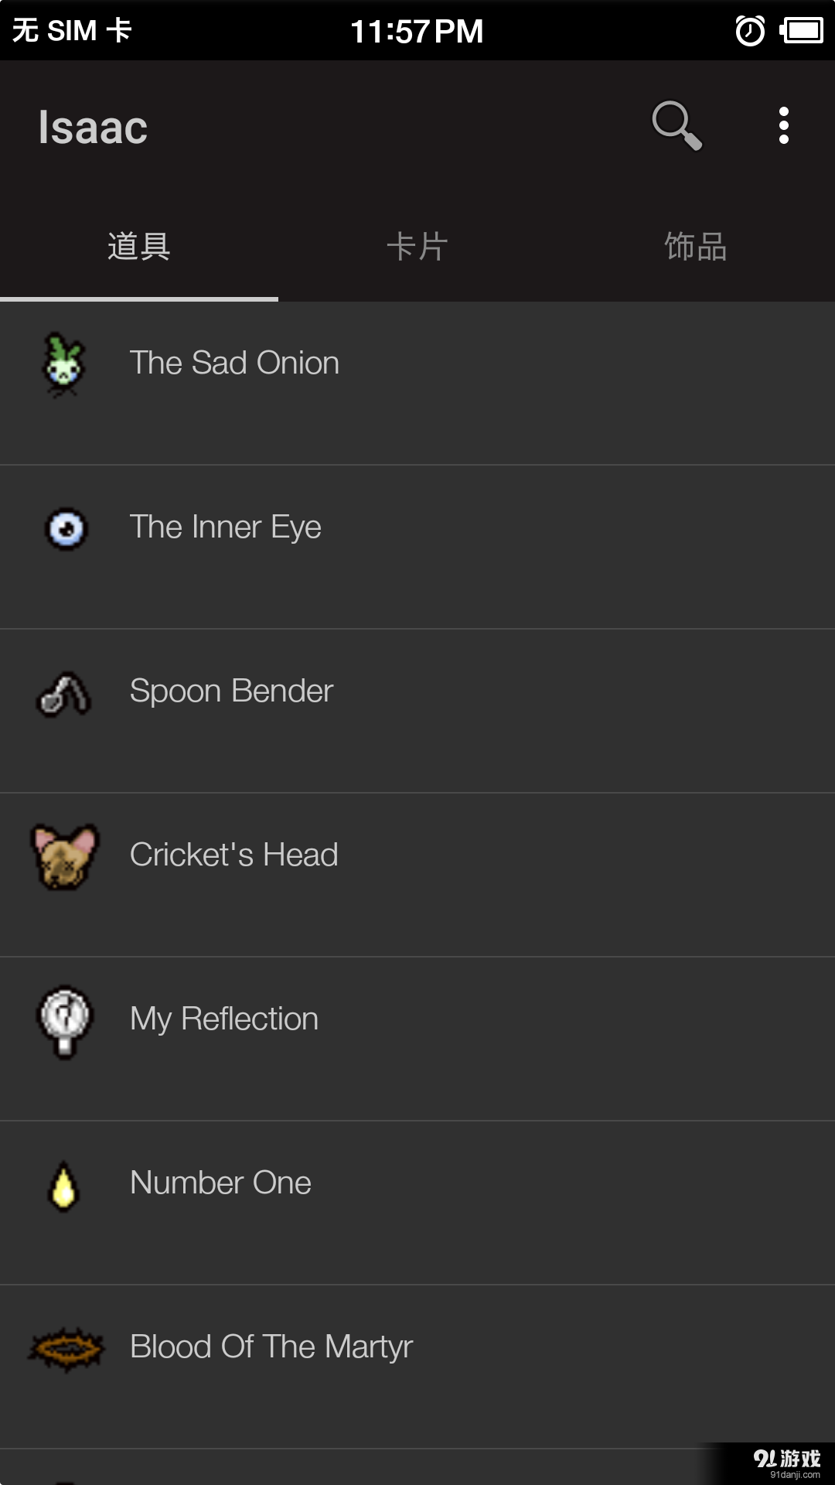Tap My Reflection mirror icon

tap(65, 1021)
